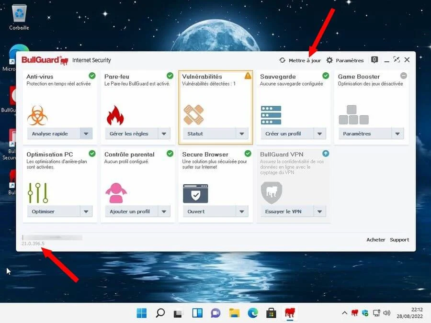431x323 pixels.
Task: Click the 'Vulnérabilités détectées : 1' text
Action: click(209, 84)
